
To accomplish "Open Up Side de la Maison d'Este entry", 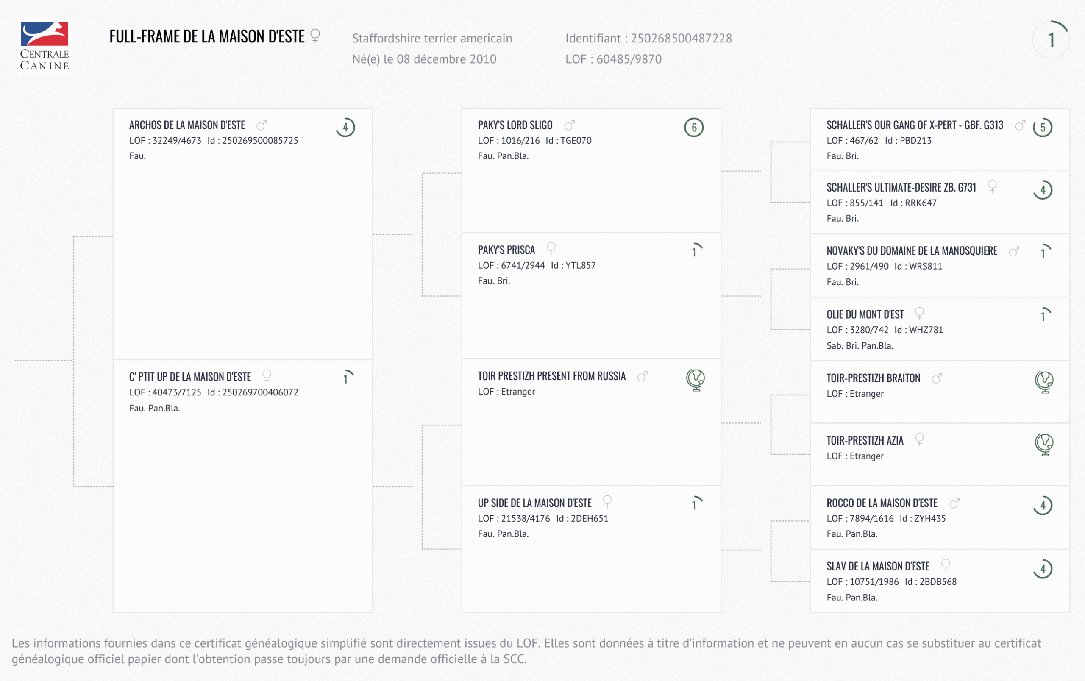I will click(x=534, y=503).
